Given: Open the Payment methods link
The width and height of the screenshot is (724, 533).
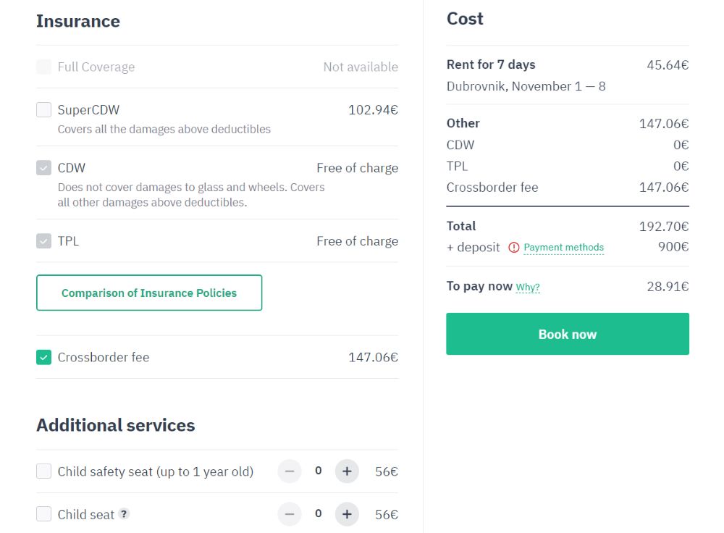Looking at the screenshot, I should point(563,248).
